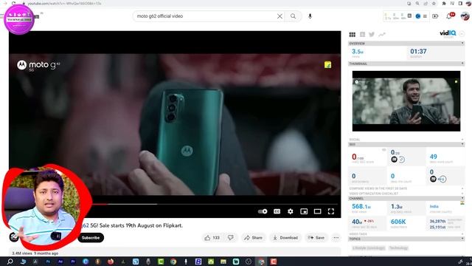Click the 568.1M total views stat
Image resolution: width=472 pixels, height=266 pixels.
click(361, 207)
